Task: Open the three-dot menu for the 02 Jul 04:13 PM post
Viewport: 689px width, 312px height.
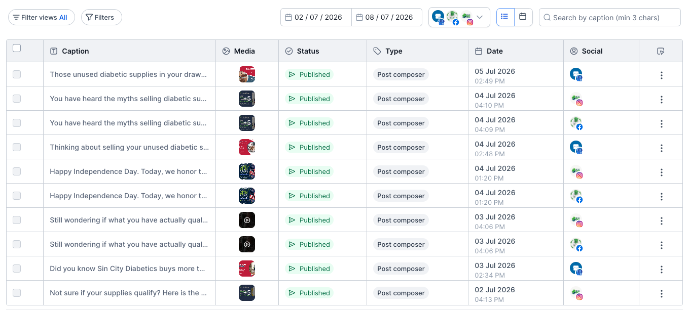Action: (661, 294)
